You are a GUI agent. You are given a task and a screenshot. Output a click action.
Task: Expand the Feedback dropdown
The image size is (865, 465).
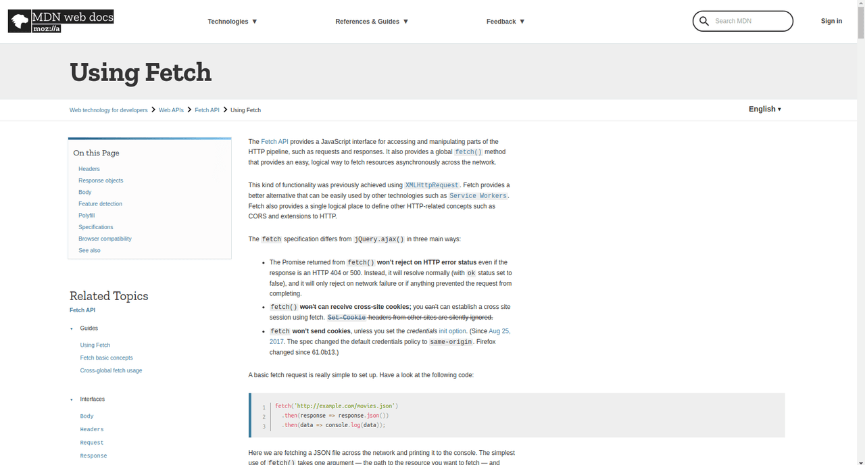tap(505, 22)
